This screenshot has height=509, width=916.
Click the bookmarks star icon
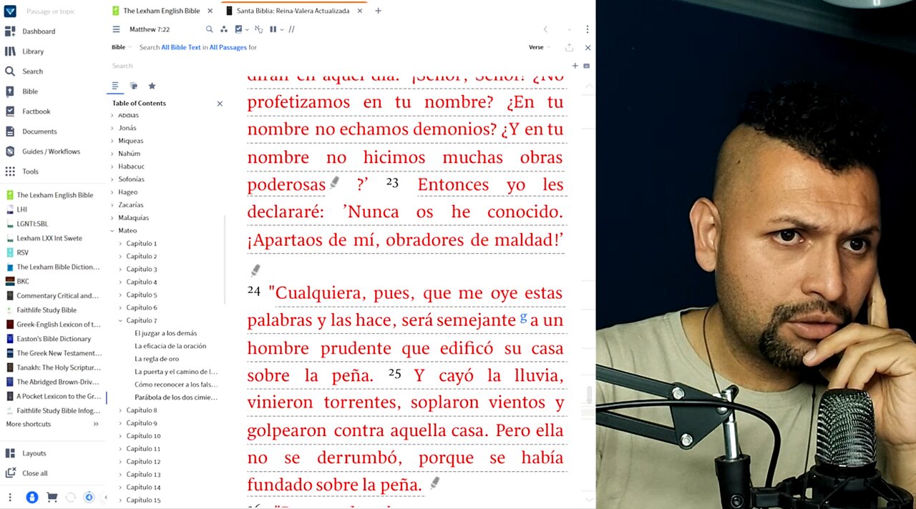click(x=152, y=86)
